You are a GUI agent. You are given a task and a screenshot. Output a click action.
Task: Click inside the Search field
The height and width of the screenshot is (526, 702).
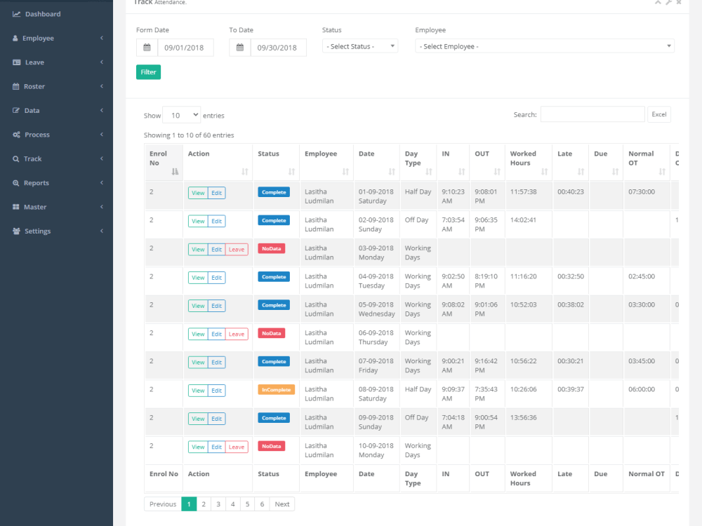click(x=592, y=114)
